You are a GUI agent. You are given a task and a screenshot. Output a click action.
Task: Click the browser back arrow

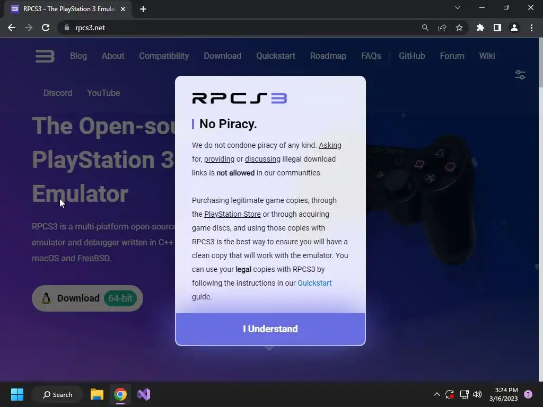pos(12,28)
